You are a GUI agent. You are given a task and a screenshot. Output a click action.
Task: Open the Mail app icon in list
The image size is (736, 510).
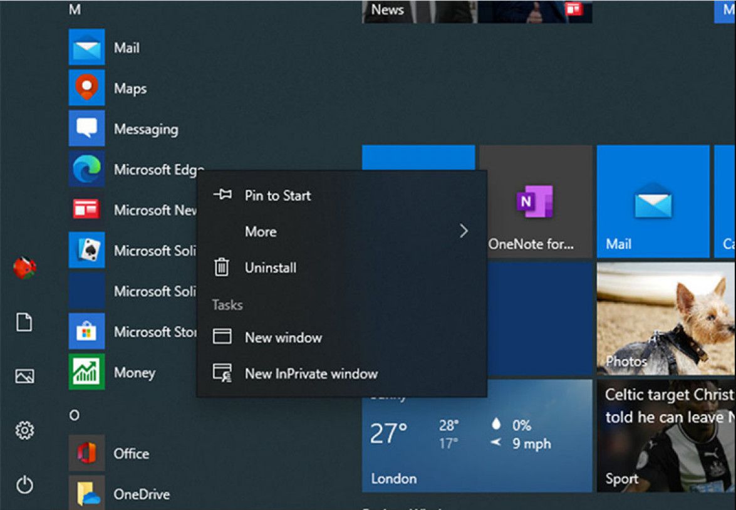[x=86, y=47]
